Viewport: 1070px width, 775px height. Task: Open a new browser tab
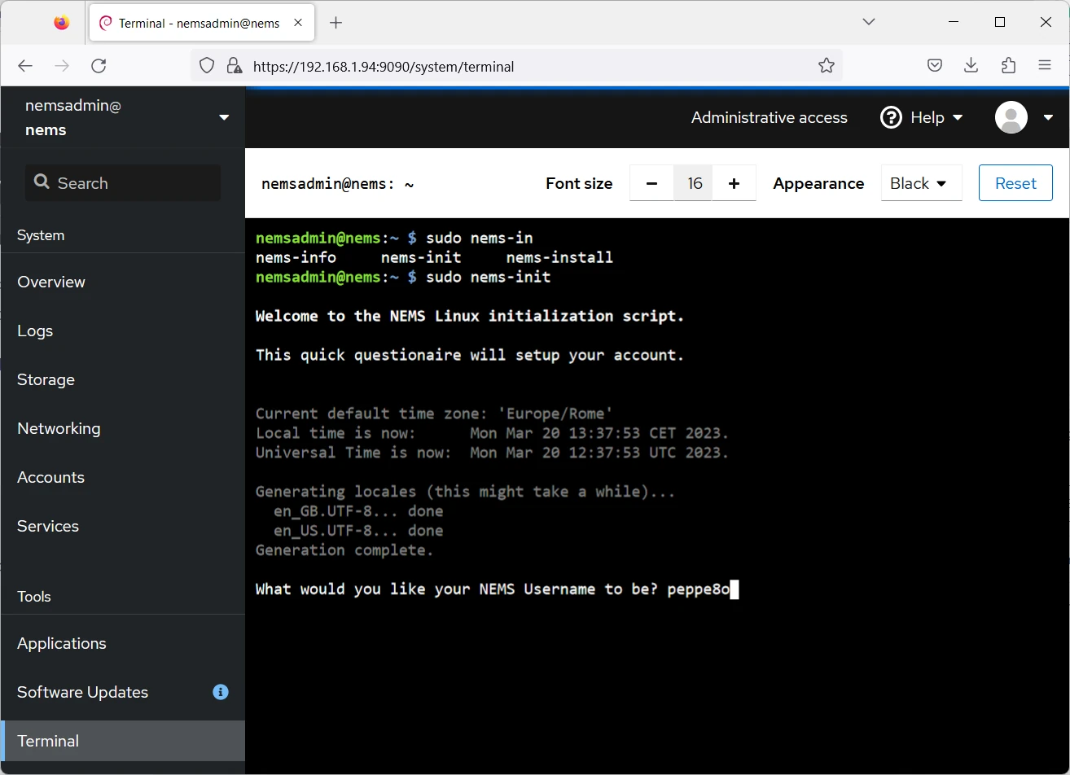tap(335, 23)
